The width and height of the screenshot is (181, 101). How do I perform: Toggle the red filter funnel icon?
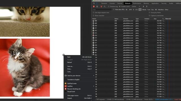(101, 6)
